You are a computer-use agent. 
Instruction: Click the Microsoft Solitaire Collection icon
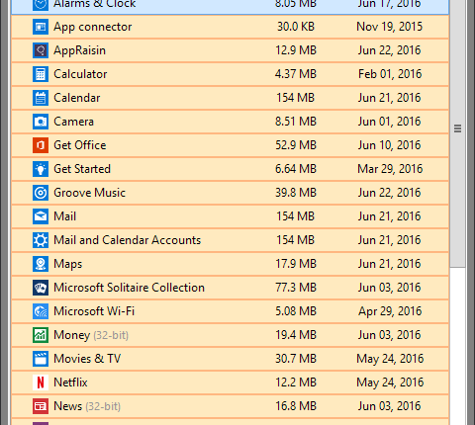41,288
